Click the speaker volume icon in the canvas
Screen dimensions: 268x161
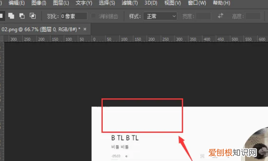(126, 156)
